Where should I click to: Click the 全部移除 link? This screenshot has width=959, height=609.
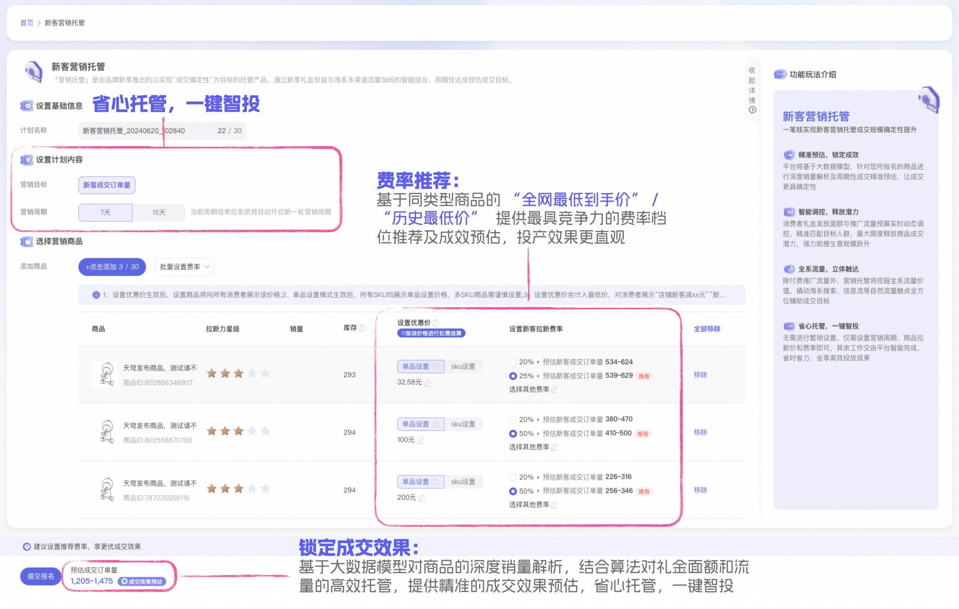(x=707, y=329)
